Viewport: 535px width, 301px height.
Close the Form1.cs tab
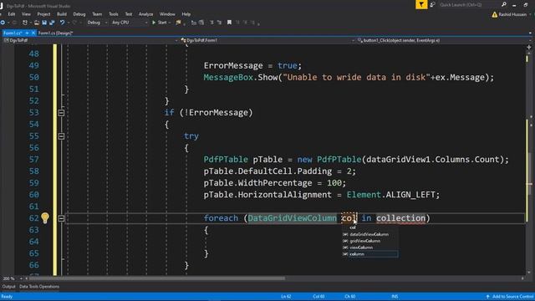tap(33, 33)
